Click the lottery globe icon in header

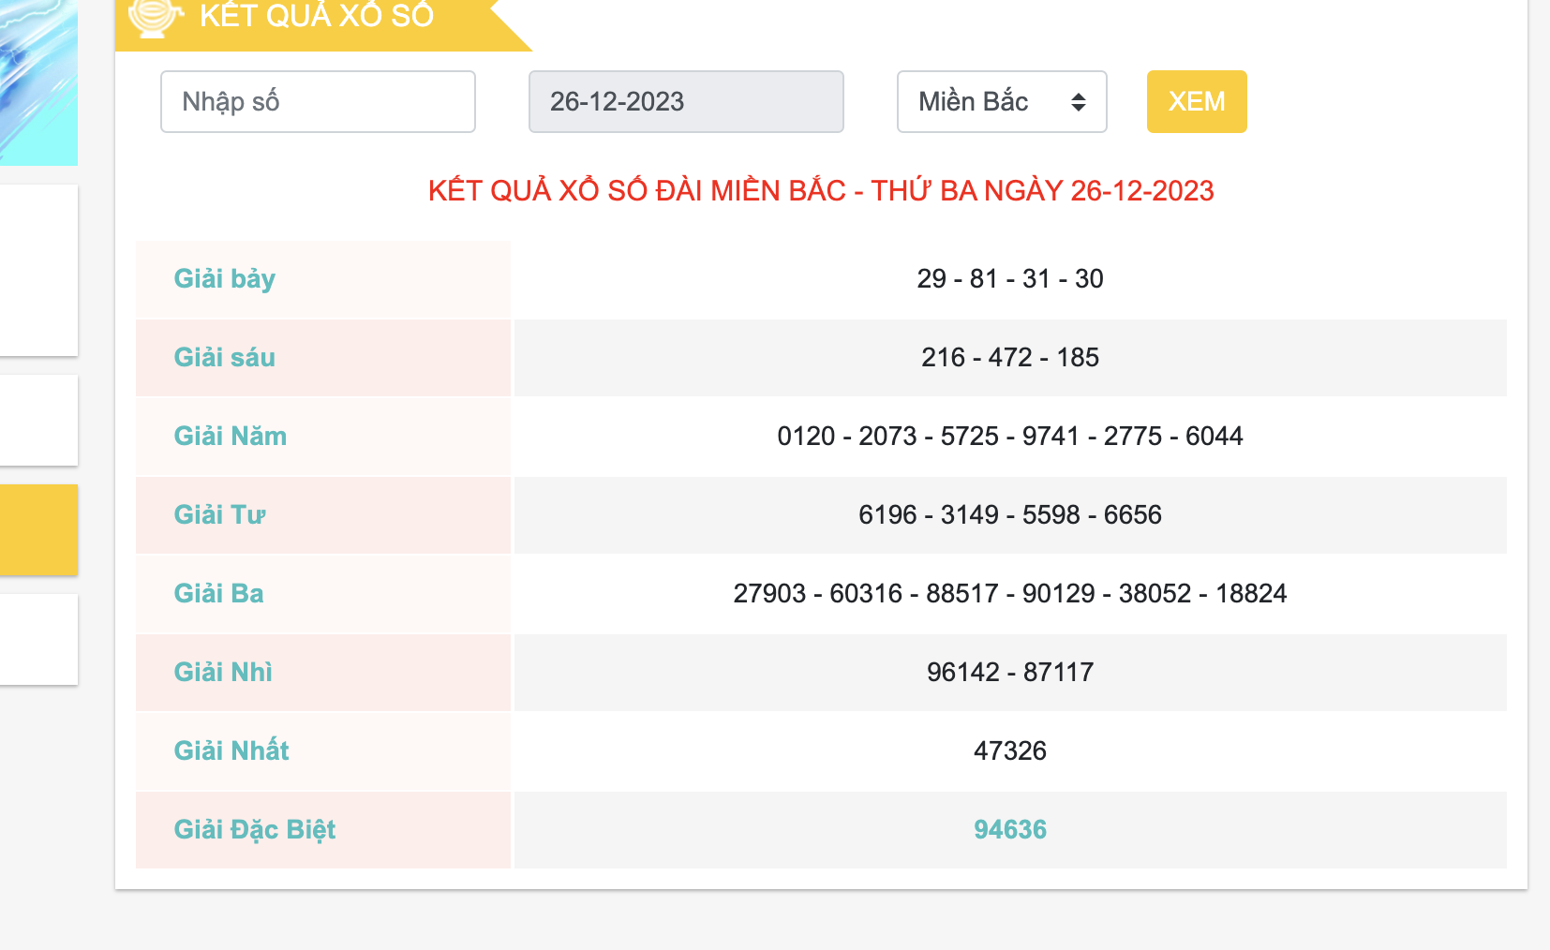154,17
